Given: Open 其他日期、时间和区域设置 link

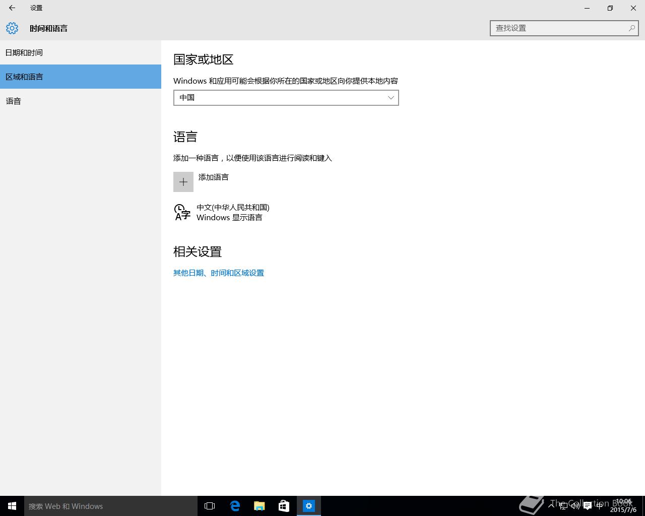Looking at the screenshot, I should coord(219,273).
